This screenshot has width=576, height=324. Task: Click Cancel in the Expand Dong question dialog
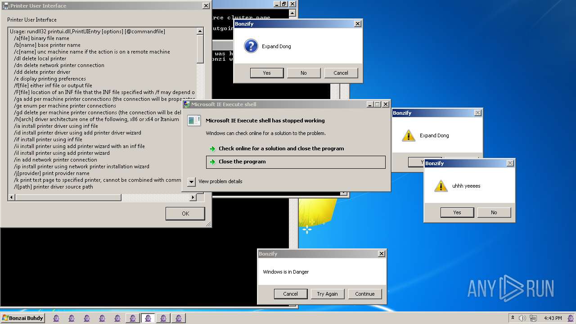pos(341,73)
